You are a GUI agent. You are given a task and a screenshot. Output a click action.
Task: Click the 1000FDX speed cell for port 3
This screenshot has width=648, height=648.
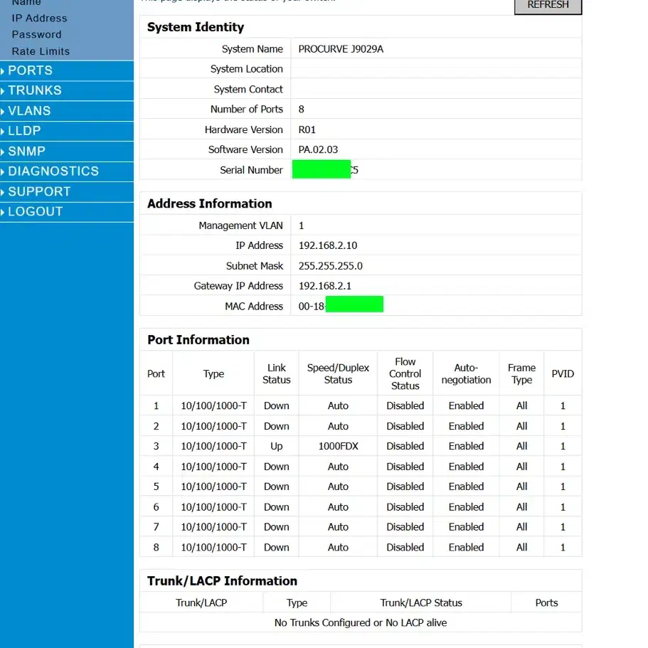(x=338, y=446)
